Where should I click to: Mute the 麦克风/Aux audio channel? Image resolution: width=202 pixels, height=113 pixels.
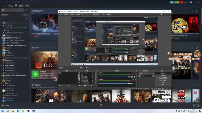(131, 77)
